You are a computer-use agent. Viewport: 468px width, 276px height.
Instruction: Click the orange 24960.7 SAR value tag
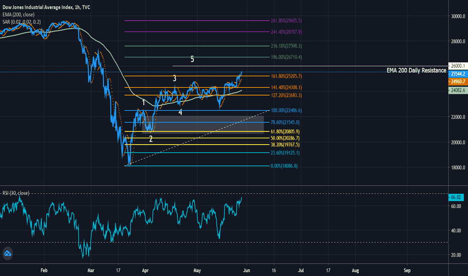[x=458, y=81]
